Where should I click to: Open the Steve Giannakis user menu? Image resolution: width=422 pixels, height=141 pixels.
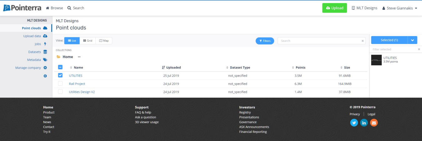point(400,8)
